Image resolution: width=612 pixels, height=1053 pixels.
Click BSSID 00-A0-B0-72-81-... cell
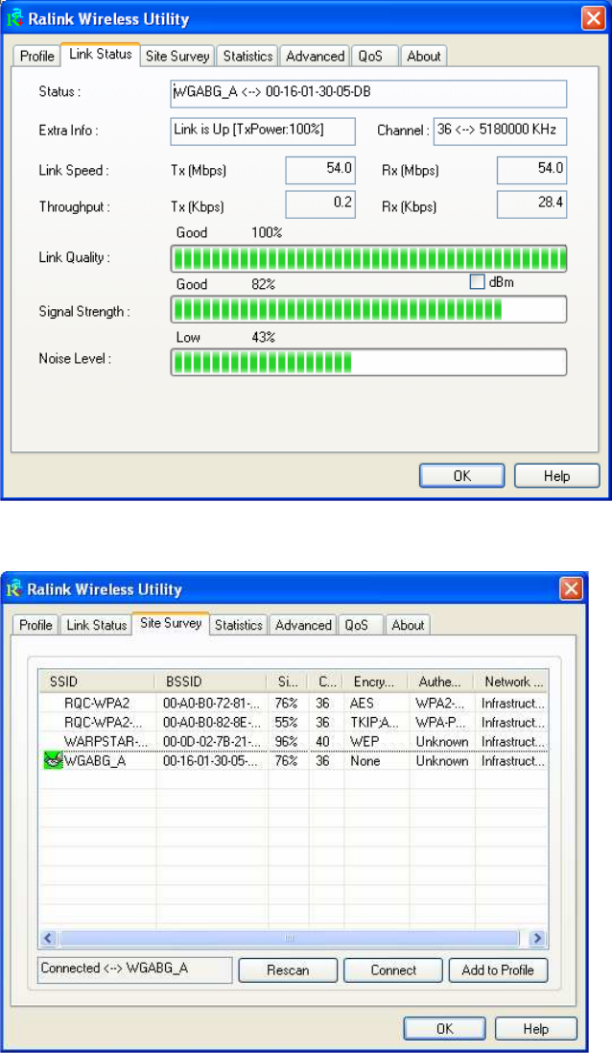tap(211, 703)
